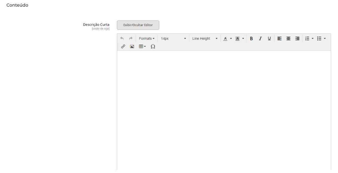
Task: Click the insert image icon
Action: pyautogui.click(x=132, y=47)
